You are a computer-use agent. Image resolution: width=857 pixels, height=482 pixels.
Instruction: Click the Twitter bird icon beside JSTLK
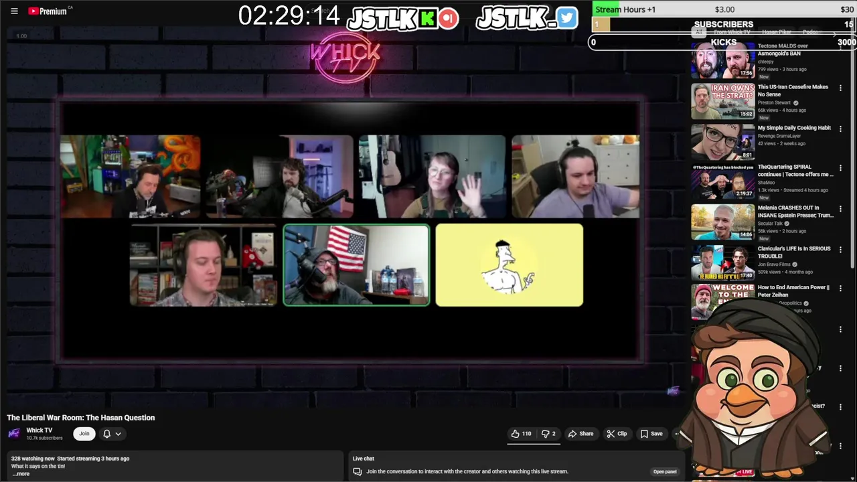point(566,18)
